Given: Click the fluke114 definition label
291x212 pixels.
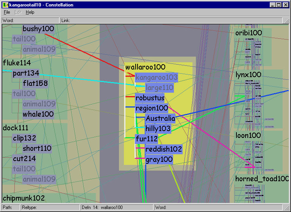Looking at the screenshot, I should pos(17,63).
